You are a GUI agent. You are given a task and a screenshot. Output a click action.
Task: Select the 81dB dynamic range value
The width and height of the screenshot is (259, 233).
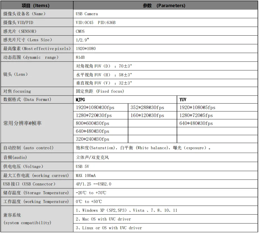tap(81, 57)
